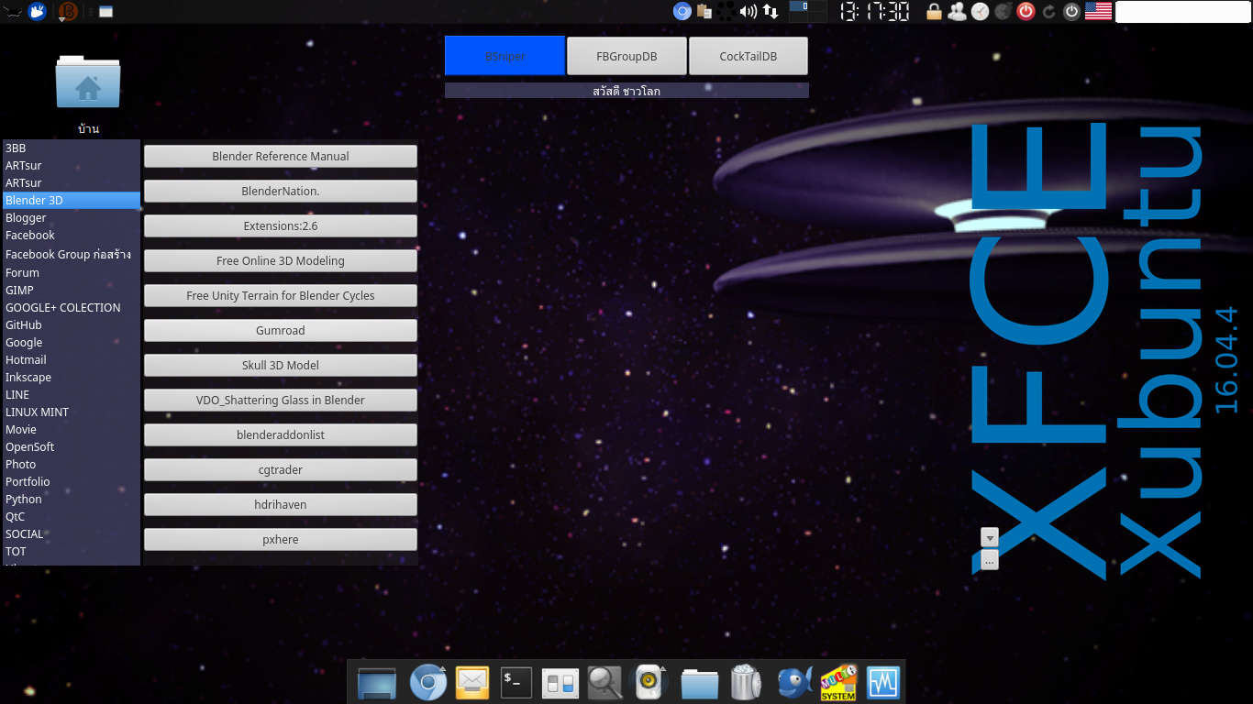Select Blender 3D in the category list
The height and width of the screenshot is (704, 1253).
[x=72, y=200]
